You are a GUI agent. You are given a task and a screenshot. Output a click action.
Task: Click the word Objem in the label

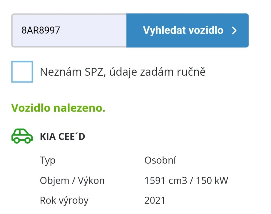click(x=55, y=181)
